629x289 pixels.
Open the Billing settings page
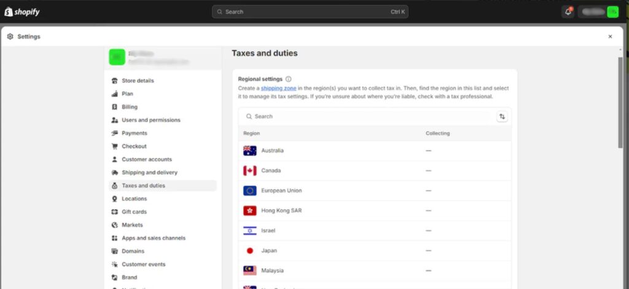(130, 107)
